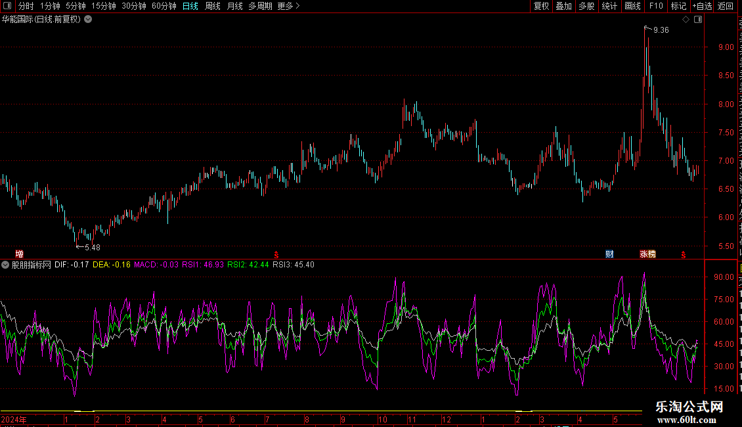Click the diamond icon above the chart

click(686, 20)
